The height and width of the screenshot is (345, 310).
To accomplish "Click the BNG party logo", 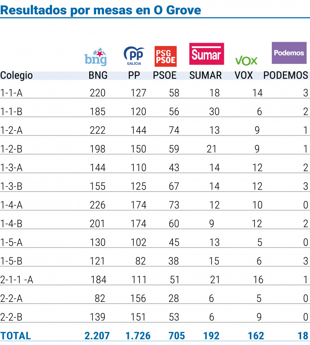I will (96, 57).
